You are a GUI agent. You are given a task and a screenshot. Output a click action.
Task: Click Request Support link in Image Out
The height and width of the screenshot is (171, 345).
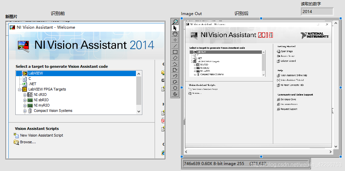[289, 109]
